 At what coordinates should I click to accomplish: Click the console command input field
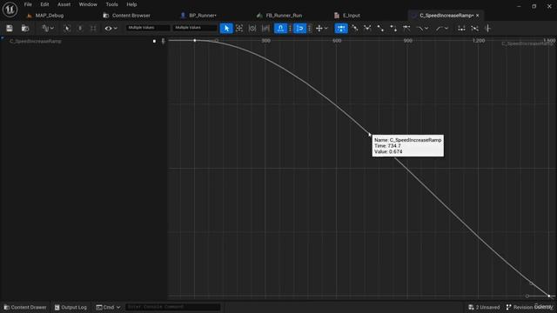coord(172,307)
